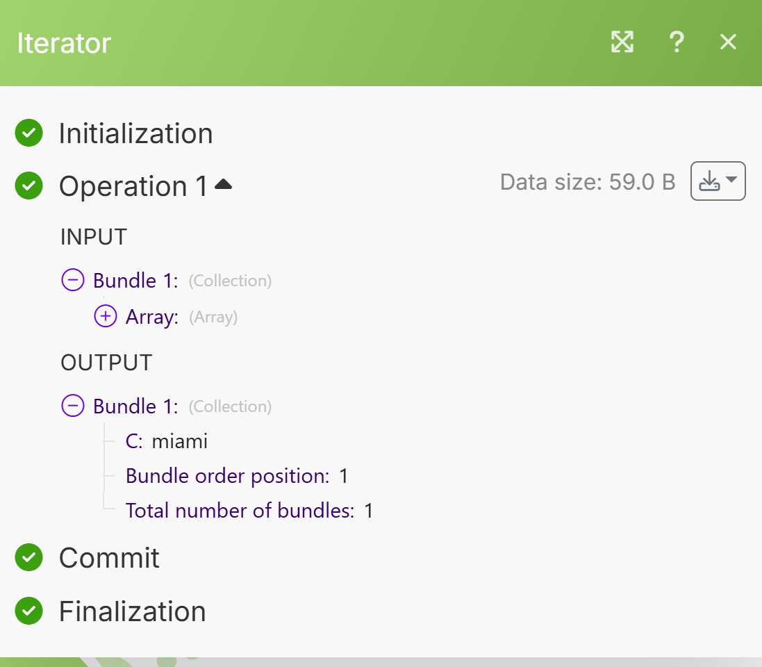Click the Operation 1 green check icon
762x667 pixels.
coord(28,186)
